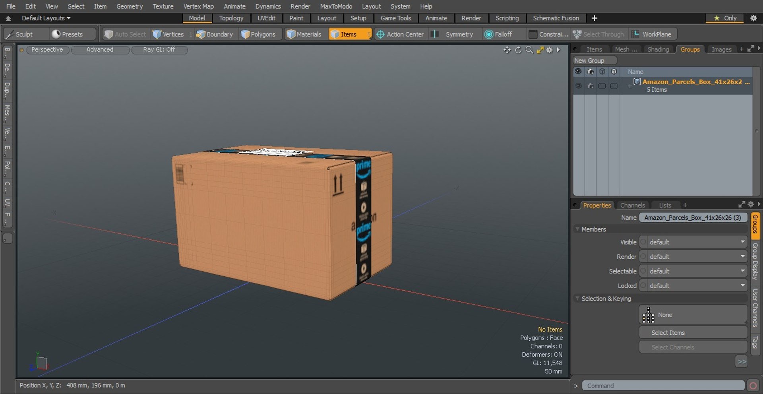The height and width of the screenshot is (394, 763).
Task: Collapse the Members section
Action: (577, 229)
